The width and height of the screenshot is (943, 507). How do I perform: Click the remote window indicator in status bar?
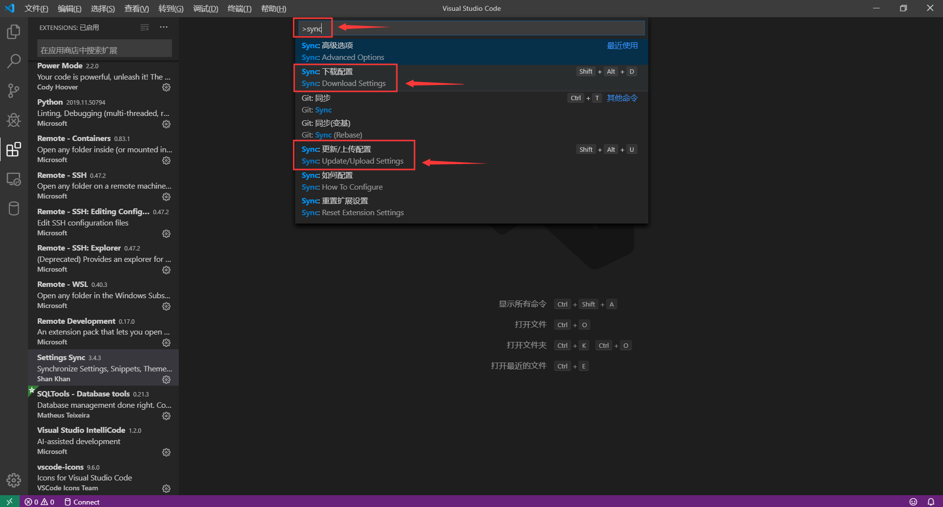[9, 502]
